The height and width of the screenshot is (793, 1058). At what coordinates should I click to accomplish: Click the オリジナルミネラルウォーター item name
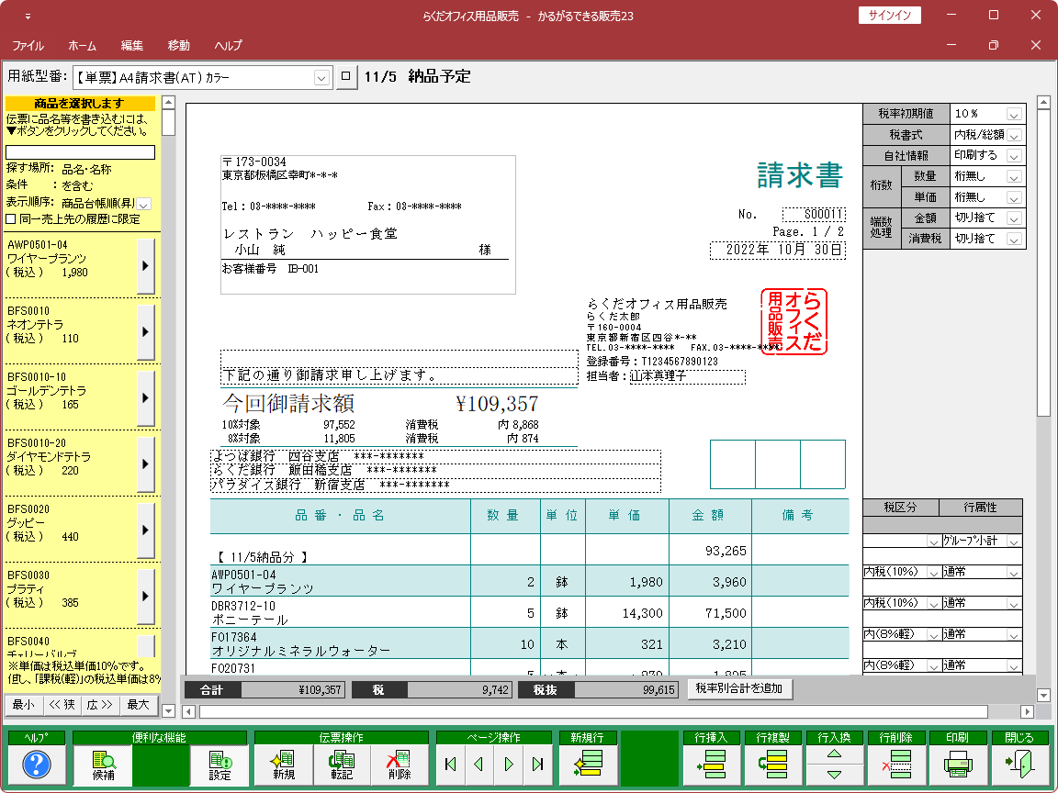[301, 651]
